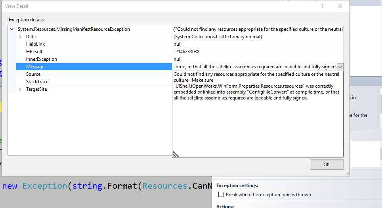The image size is (382, 208).
Task: Click the OK button
Action: 327,165
